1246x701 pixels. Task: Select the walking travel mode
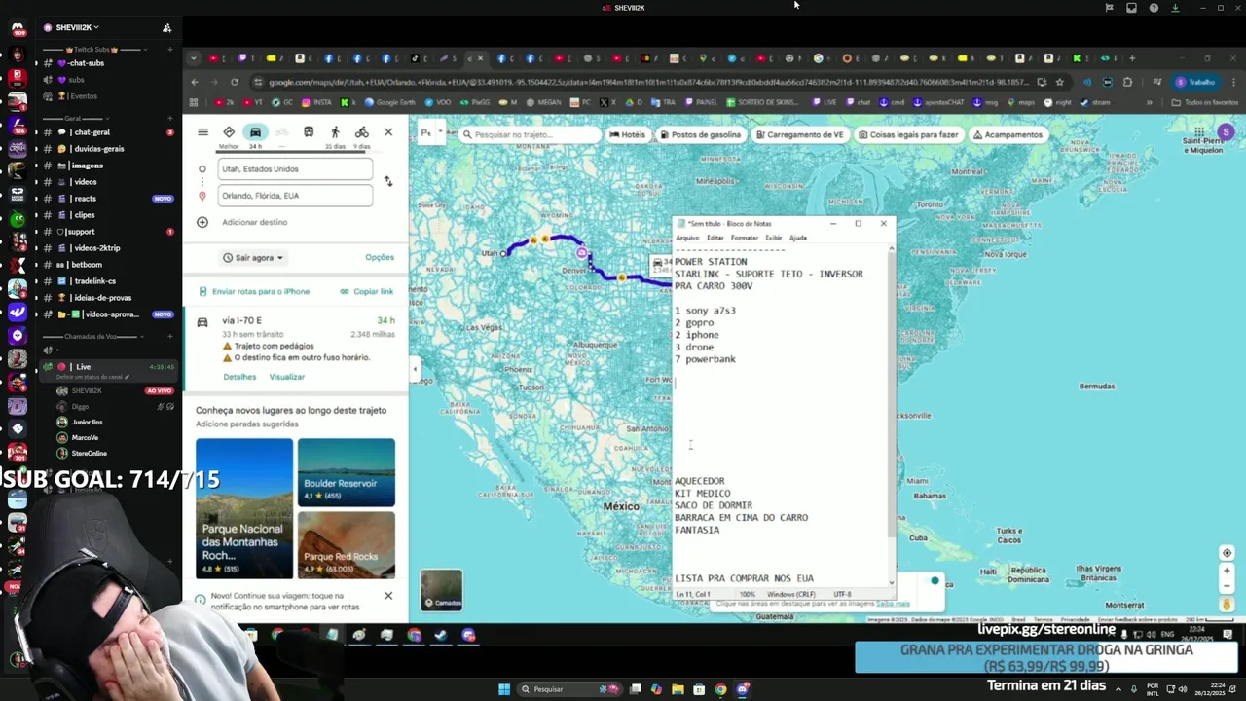[335, 132]
